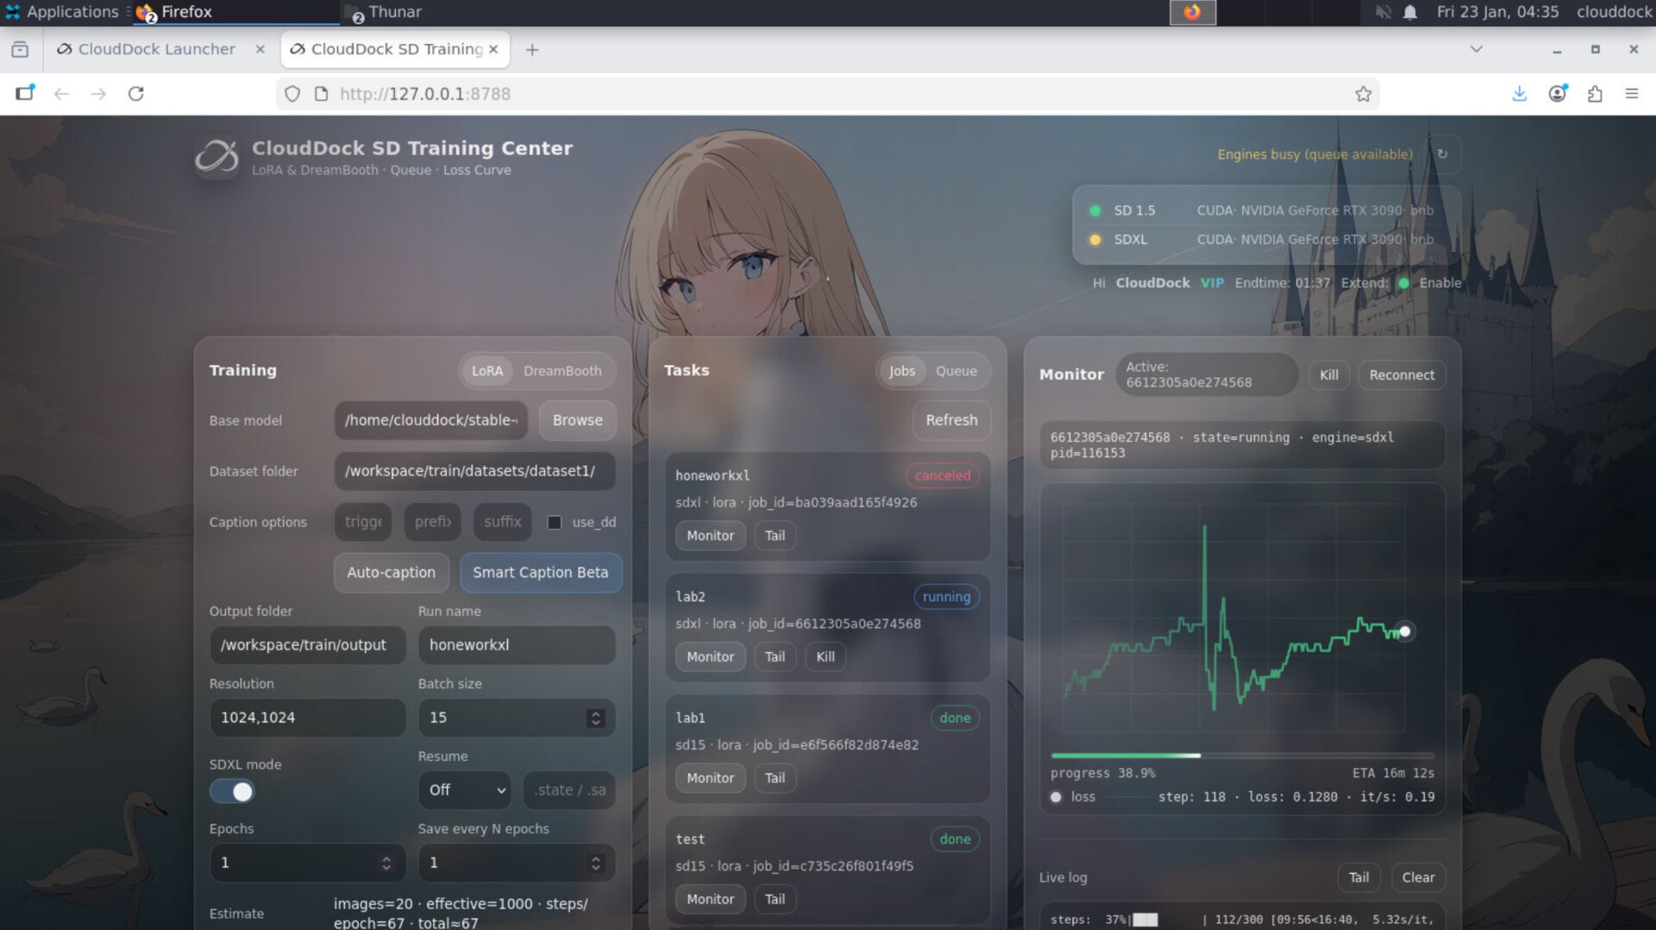Check the use_dd checkbox
The image size is (1656, 930).
pos(553,522)
